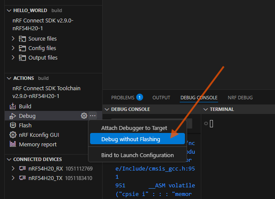Click the __ASM volatile console line
Image resolution: width=275 pixels, height=199 pixels.
coord(155,185)
